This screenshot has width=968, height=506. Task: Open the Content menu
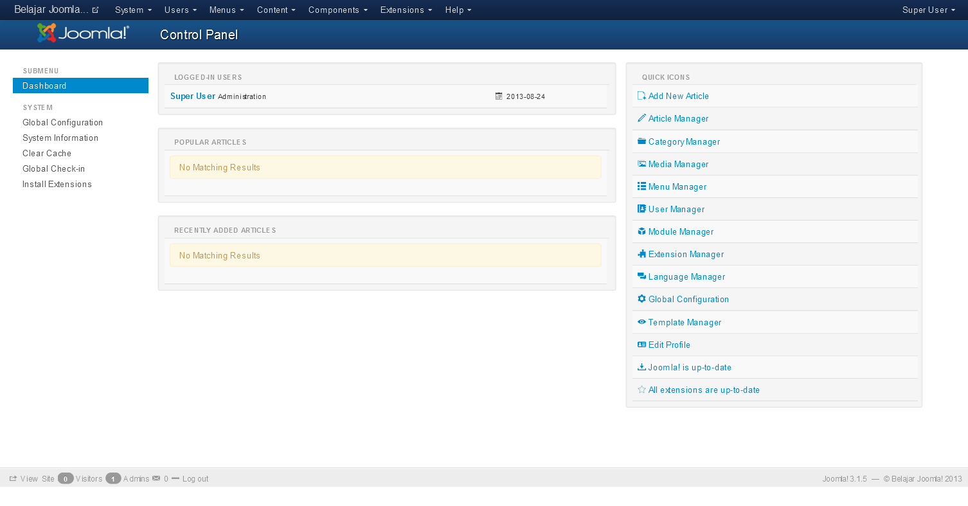(276, 10)
